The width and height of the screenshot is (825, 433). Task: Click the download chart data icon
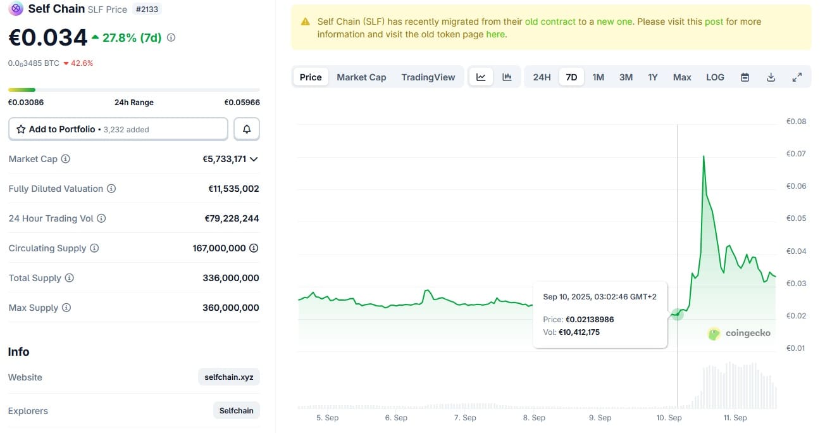click(771, 77)
